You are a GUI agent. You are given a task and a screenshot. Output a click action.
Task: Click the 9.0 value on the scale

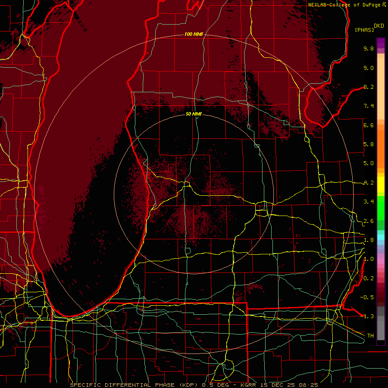pyautogui.click(x=369, y=68)
